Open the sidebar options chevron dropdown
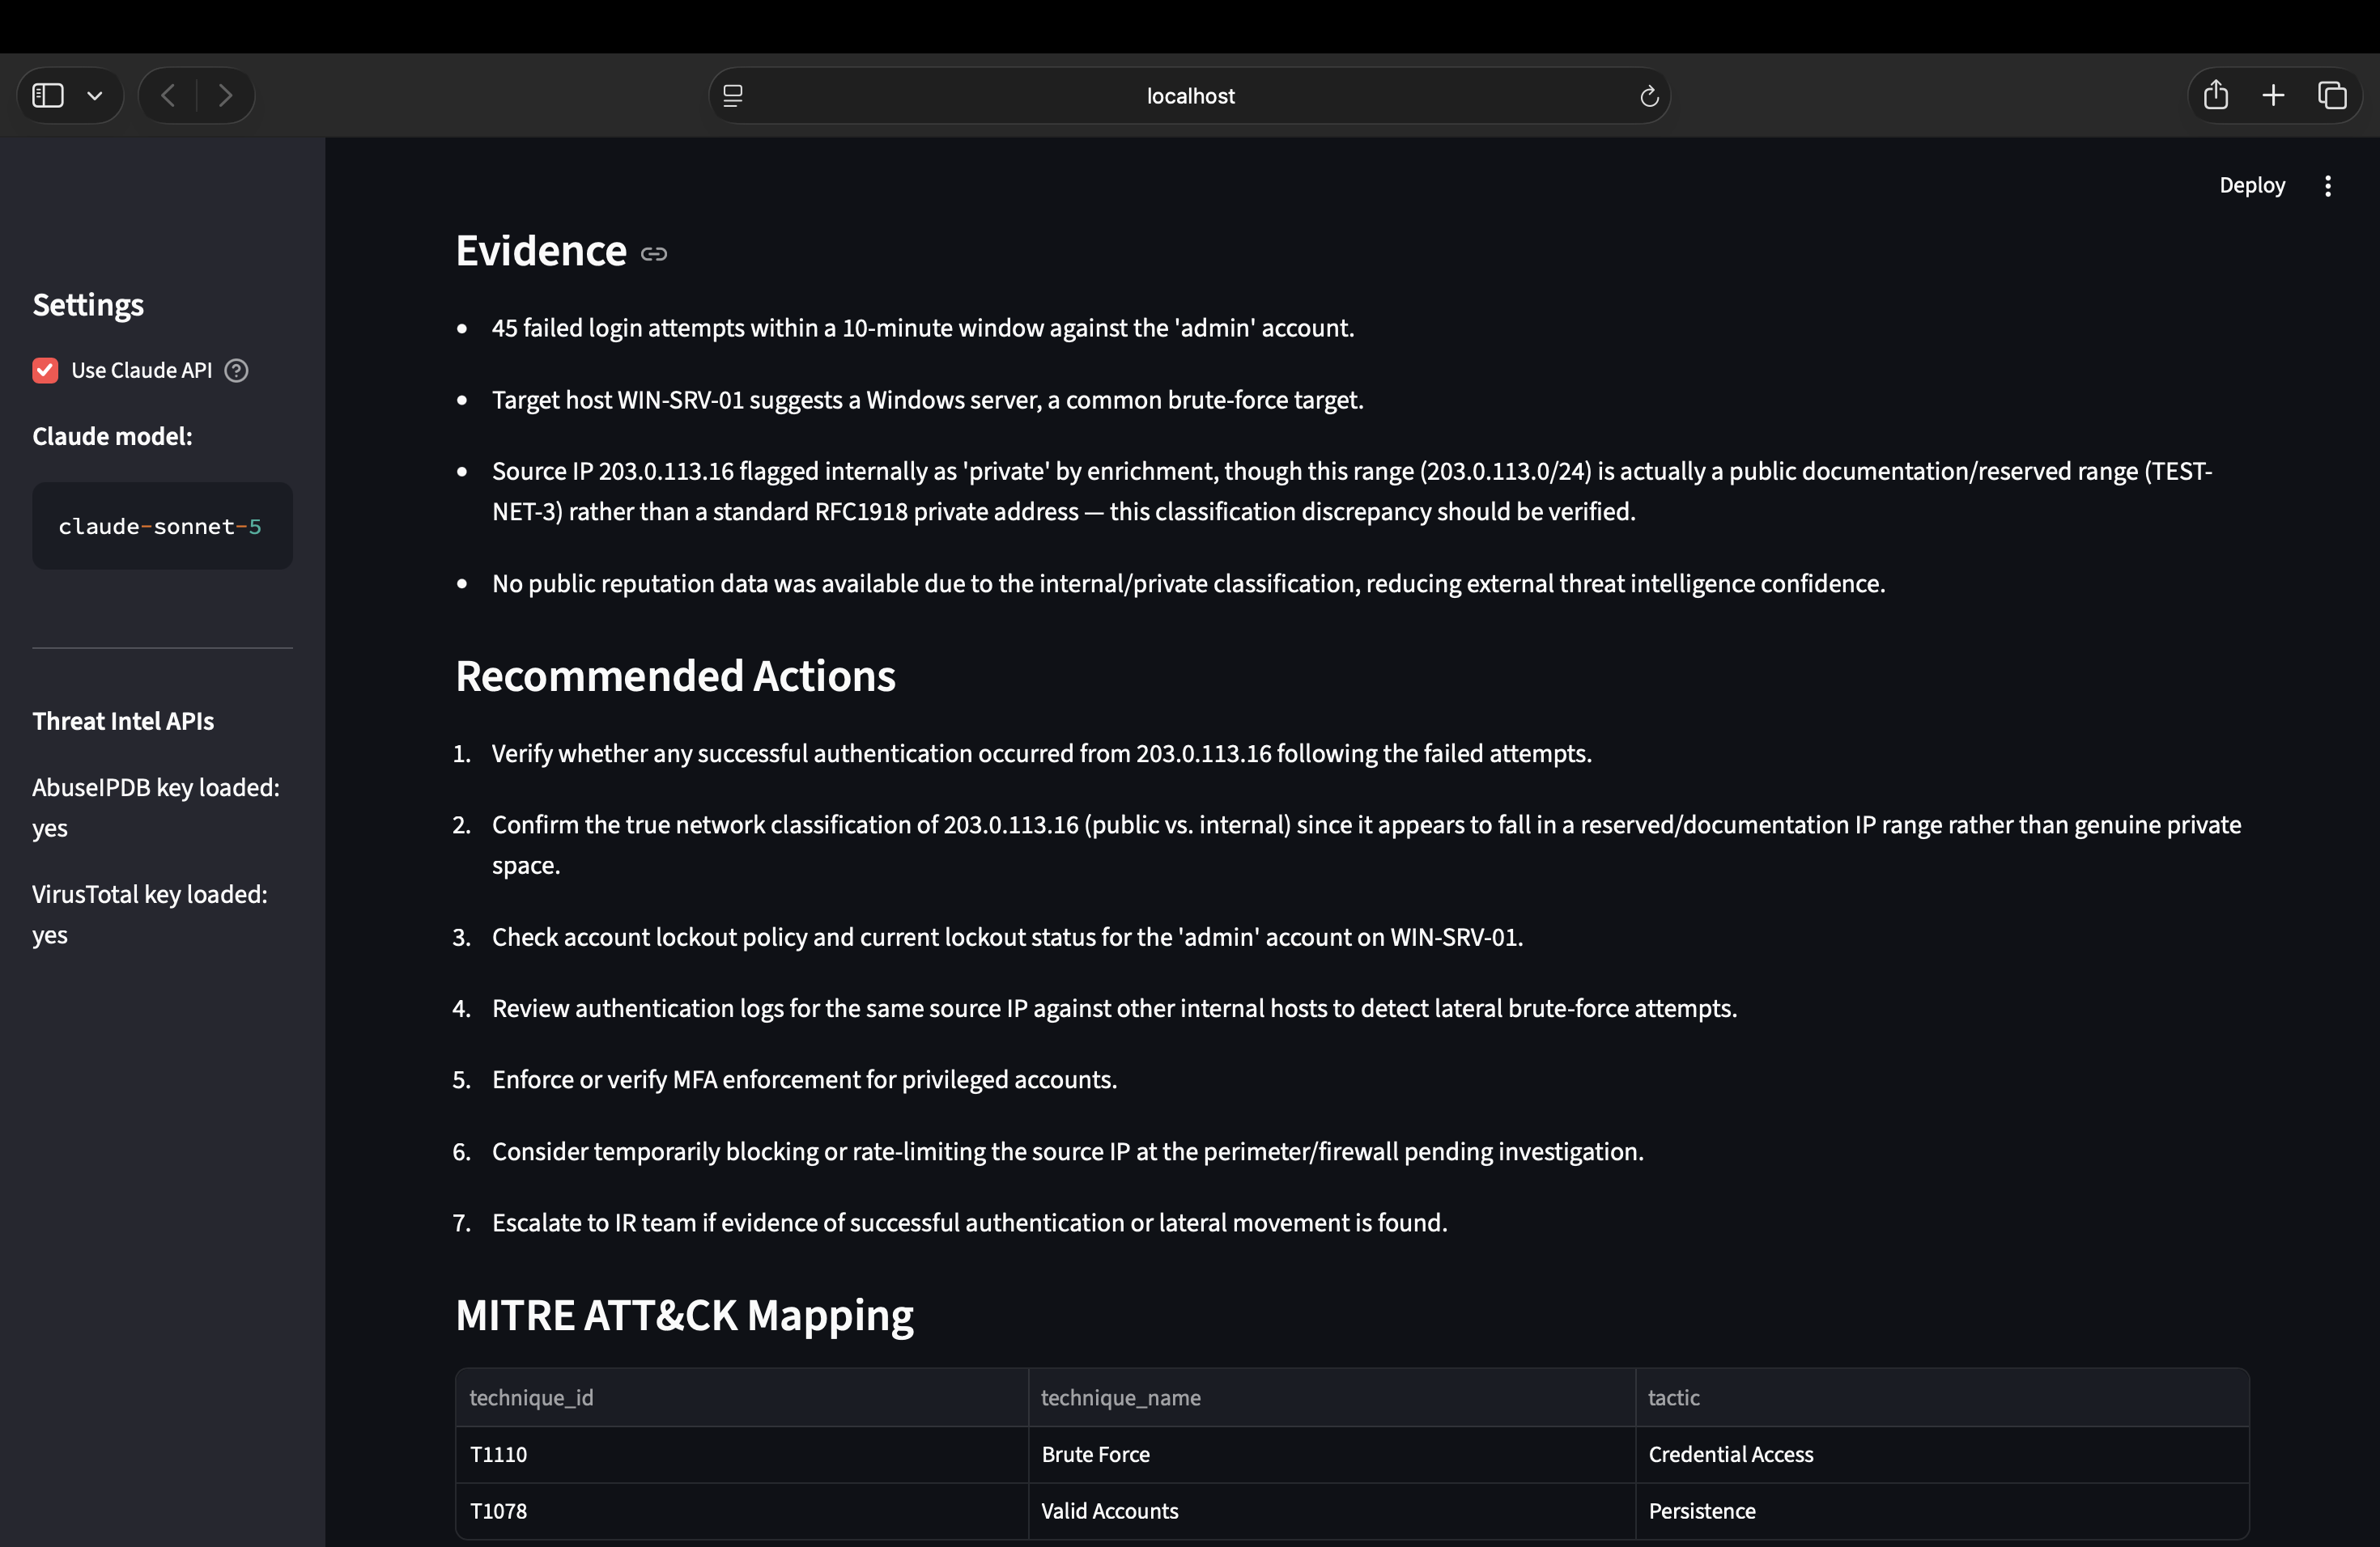The image size is (2380, 1547). click(95, 96)
